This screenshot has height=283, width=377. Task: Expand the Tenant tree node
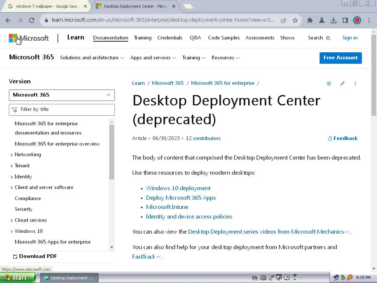[x=11, y=166]
